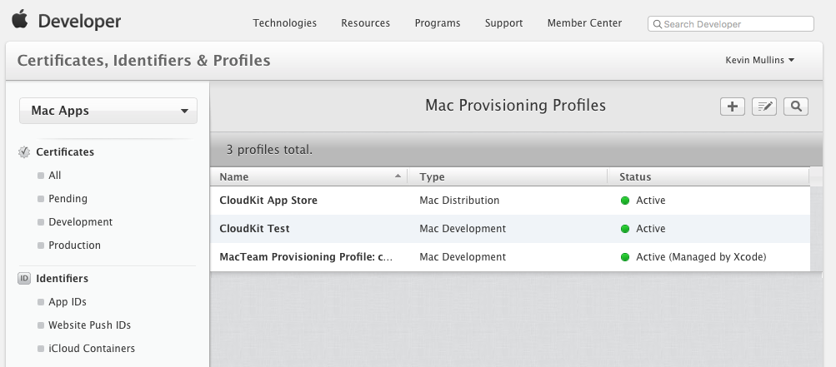The image size is (836, 367).
Task: Click the Apple logo icon
Action: coord(20,19)
